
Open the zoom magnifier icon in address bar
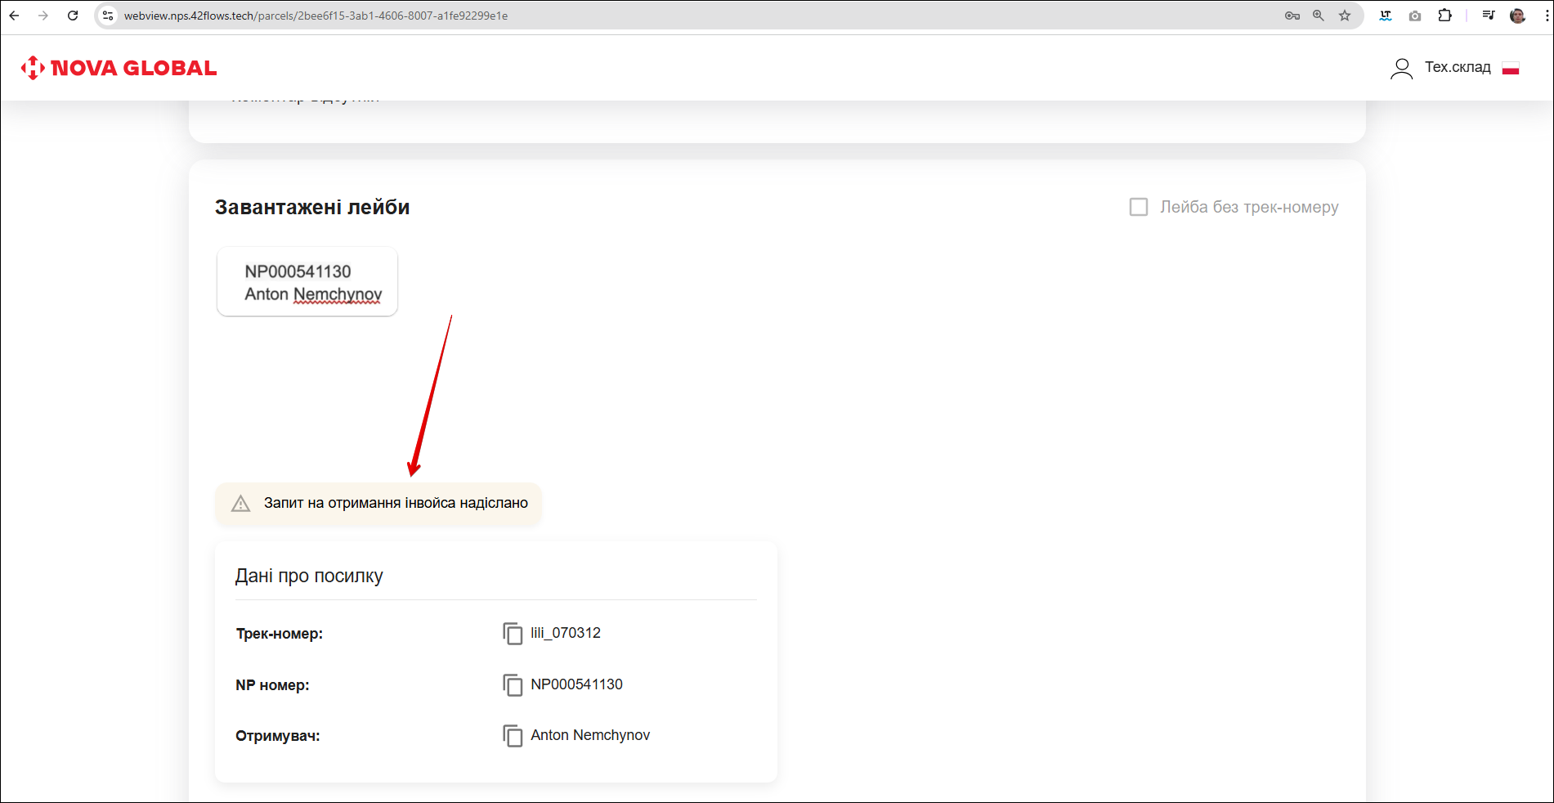[1319, 16]
